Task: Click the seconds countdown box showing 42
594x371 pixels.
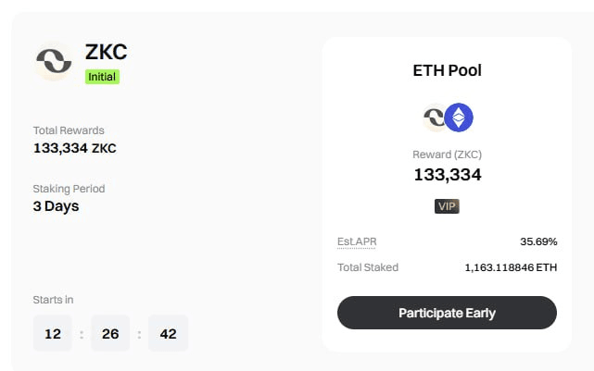Action: coord(168,334)
